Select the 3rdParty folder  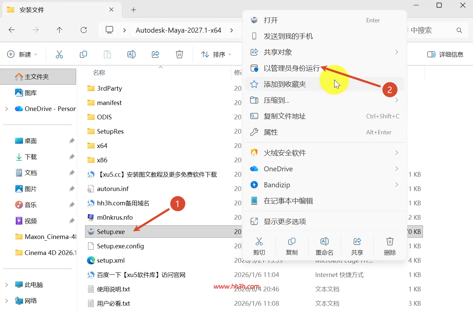[x=105, y=88]
